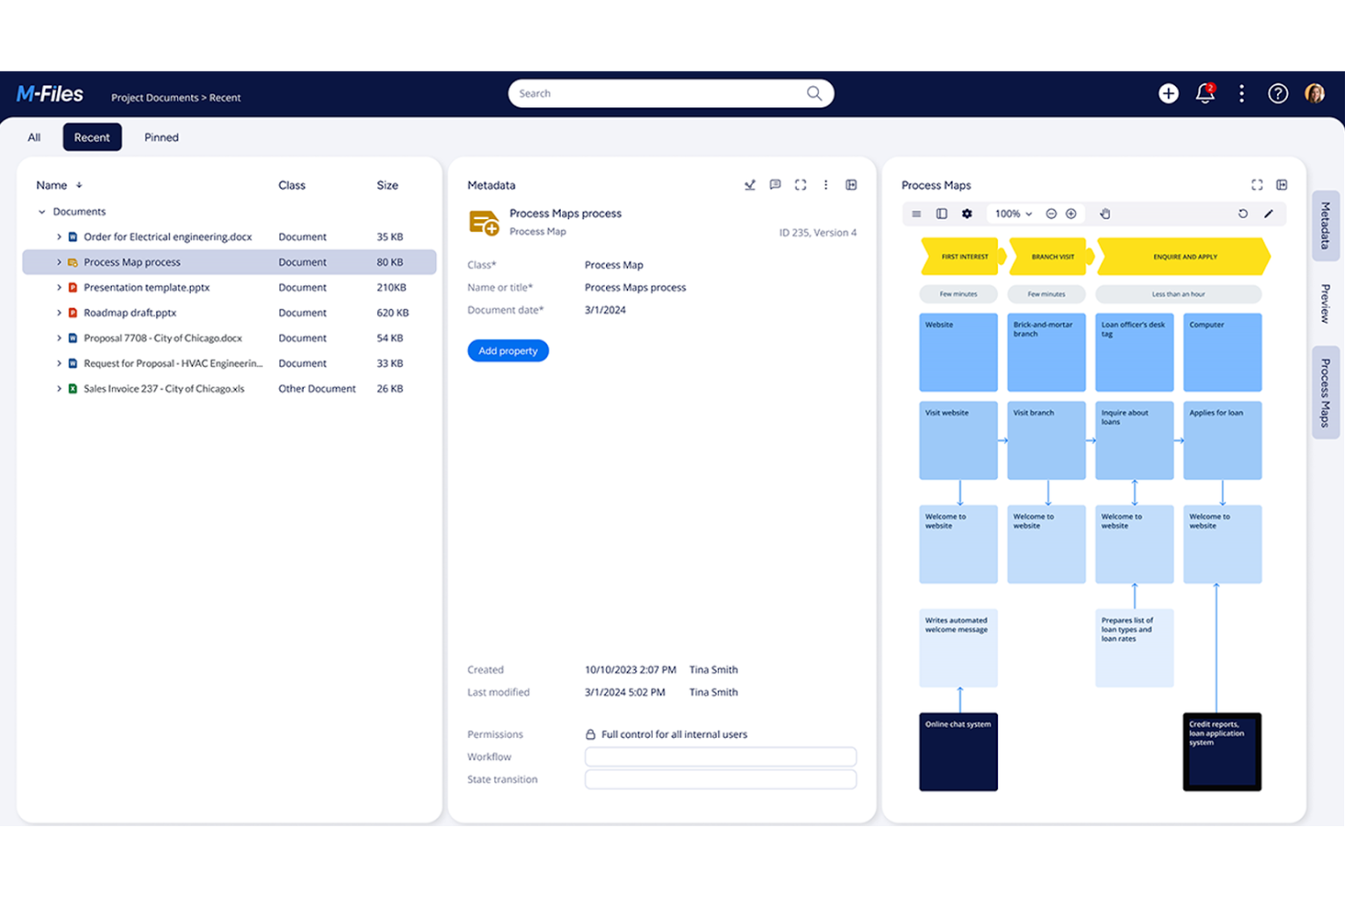Click the Document date value 3/1/2024

click(x=605, y=310)
